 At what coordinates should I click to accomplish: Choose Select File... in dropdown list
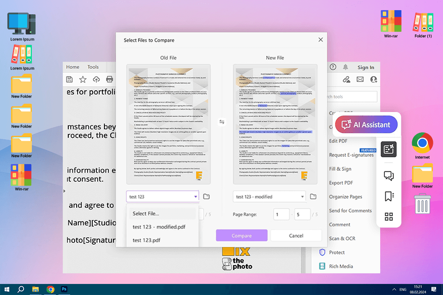click(x=162, y=213)
